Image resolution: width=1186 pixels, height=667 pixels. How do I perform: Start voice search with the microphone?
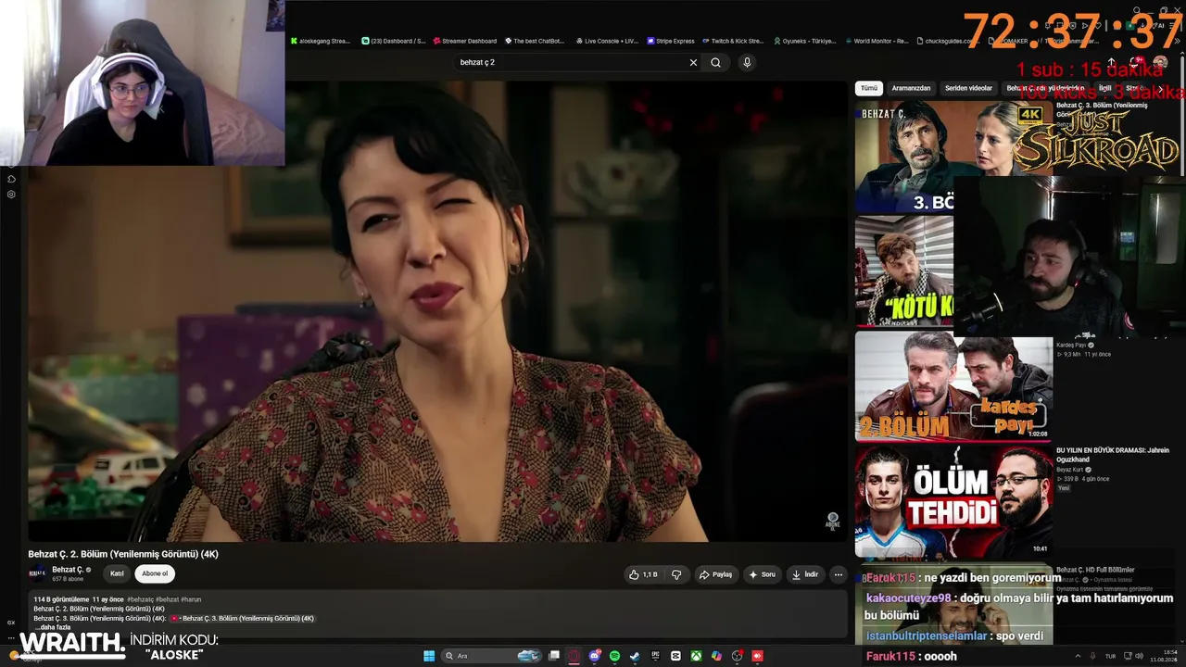click(747, 62)
